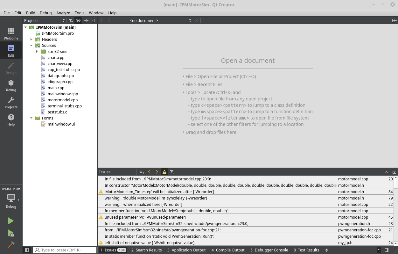
Task: Start debugging with Run-debug icon
Action: (11, 233)
